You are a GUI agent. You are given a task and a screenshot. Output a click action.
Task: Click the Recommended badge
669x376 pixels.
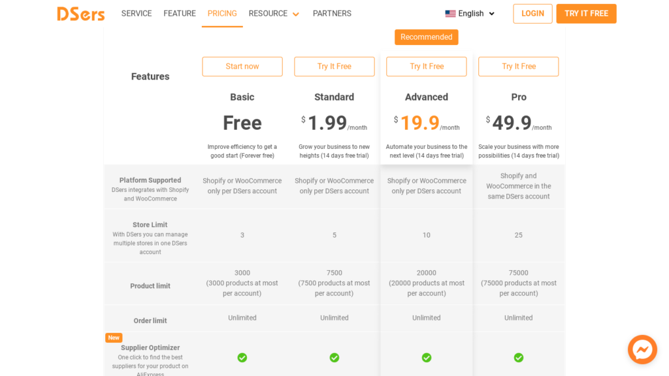click(426, 37)
